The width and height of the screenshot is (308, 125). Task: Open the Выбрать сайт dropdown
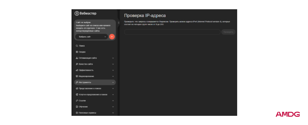coord(92,37)
